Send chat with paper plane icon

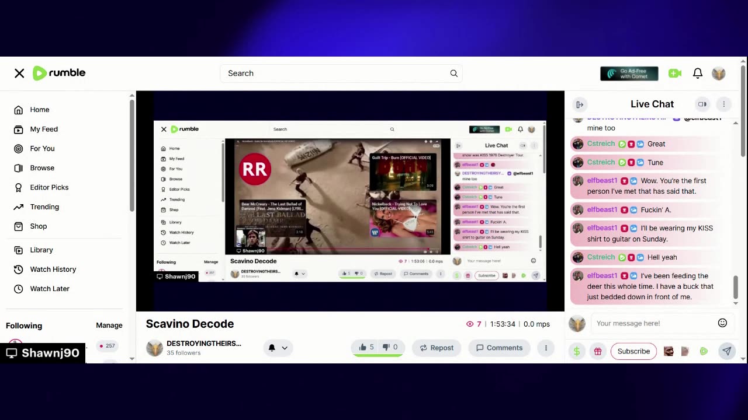[726, 351]
